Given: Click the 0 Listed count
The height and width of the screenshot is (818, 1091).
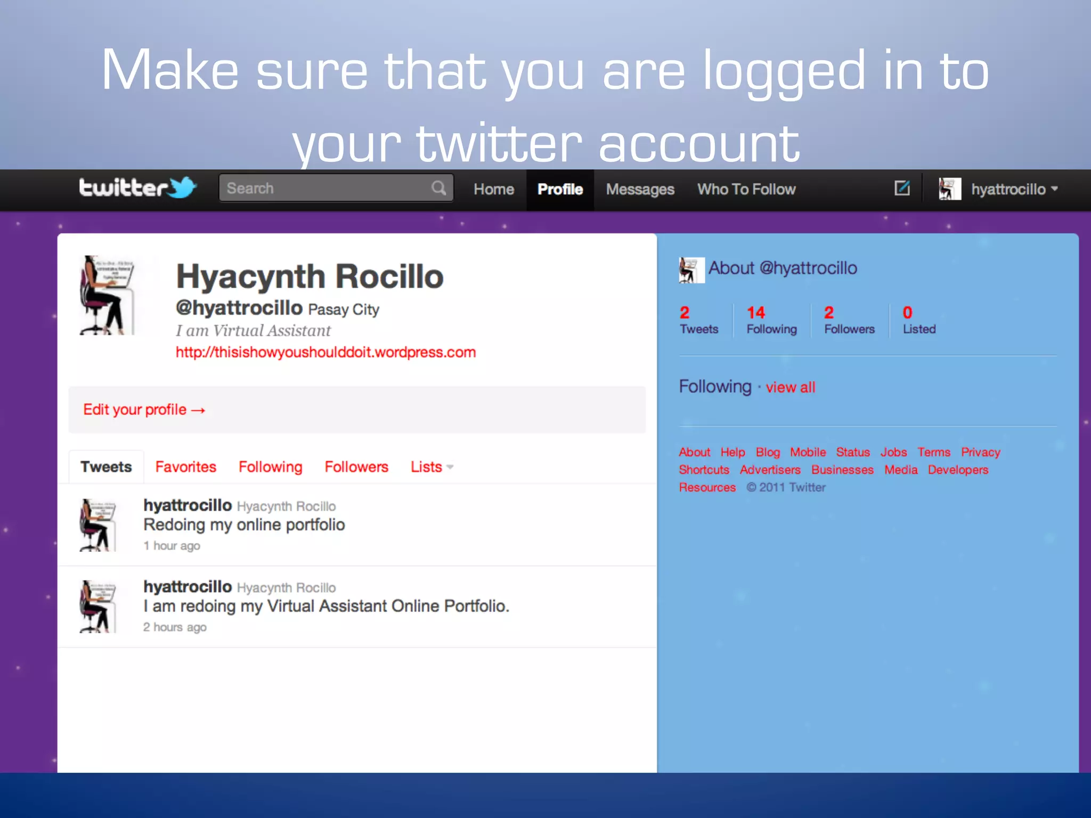Looking at the screenshot, I should [x=919, y=320].
